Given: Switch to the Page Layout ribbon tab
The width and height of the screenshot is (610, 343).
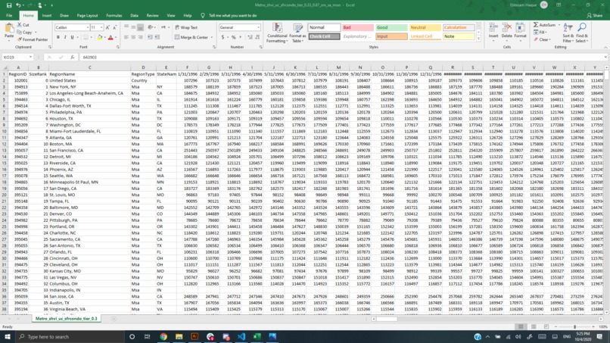Looking at the screenshot, I should click(87, 16).
